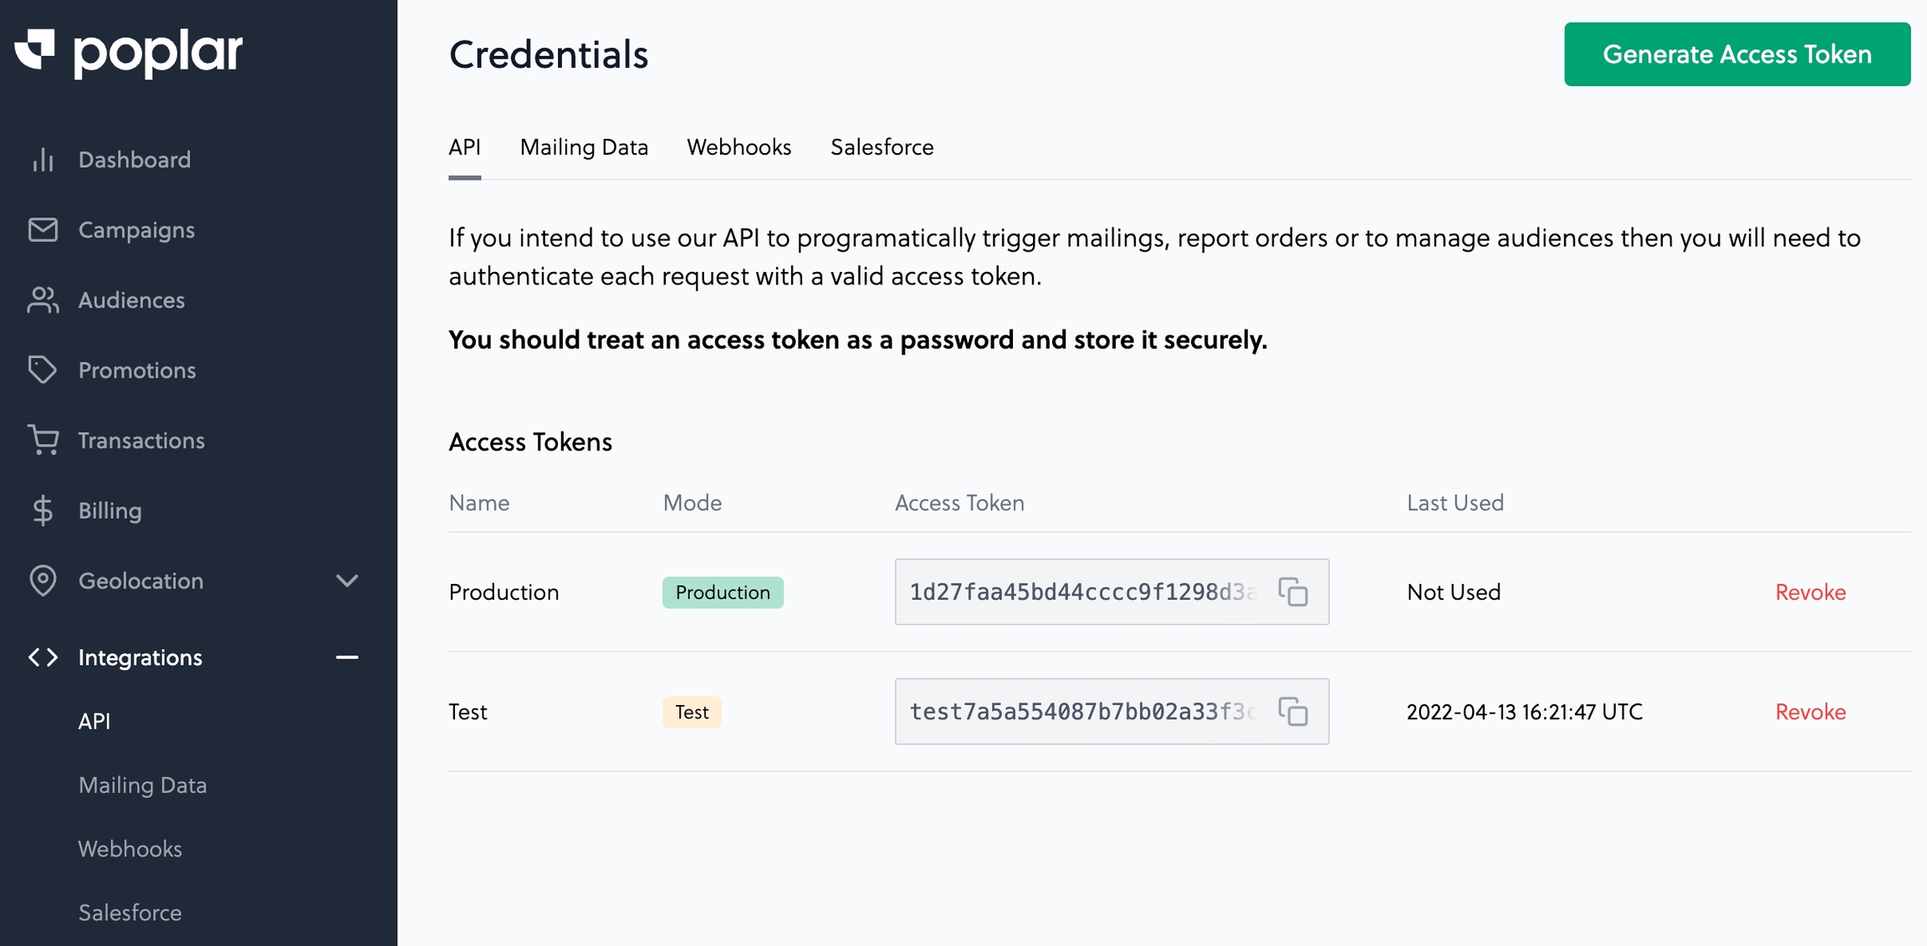Revoke the Test token
This screenshot has height=946, width=1927.
coord(1810,712)
